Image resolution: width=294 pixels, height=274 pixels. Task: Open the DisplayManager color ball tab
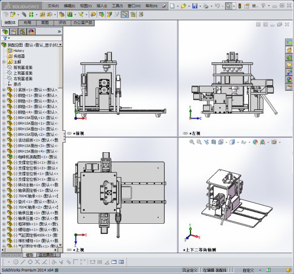click(x=31, y=32)
